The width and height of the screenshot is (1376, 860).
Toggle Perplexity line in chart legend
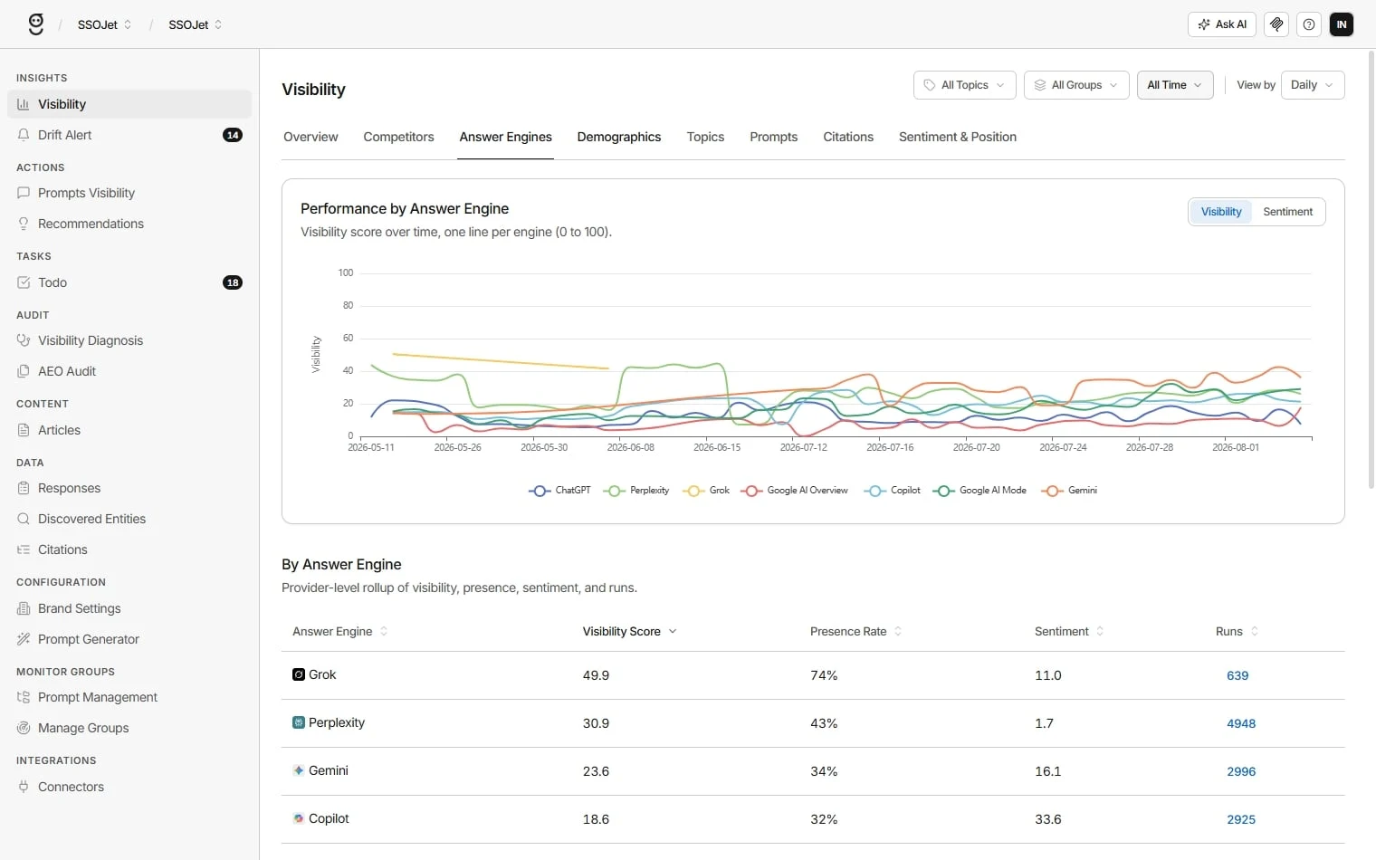[x=636, y=491]
